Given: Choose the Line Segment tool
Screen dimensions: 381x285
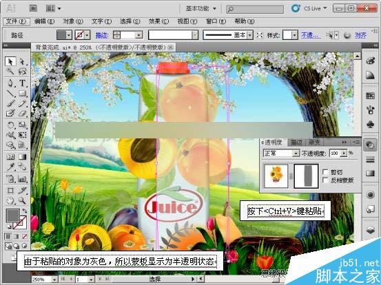Looking at the screenshot, I should (10, 93).
